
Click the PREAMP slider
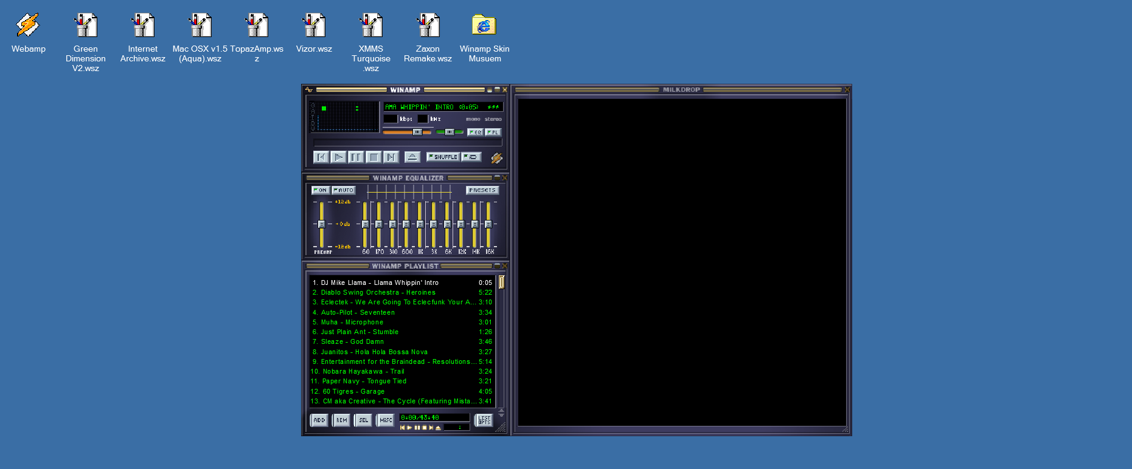pos(322,224)
